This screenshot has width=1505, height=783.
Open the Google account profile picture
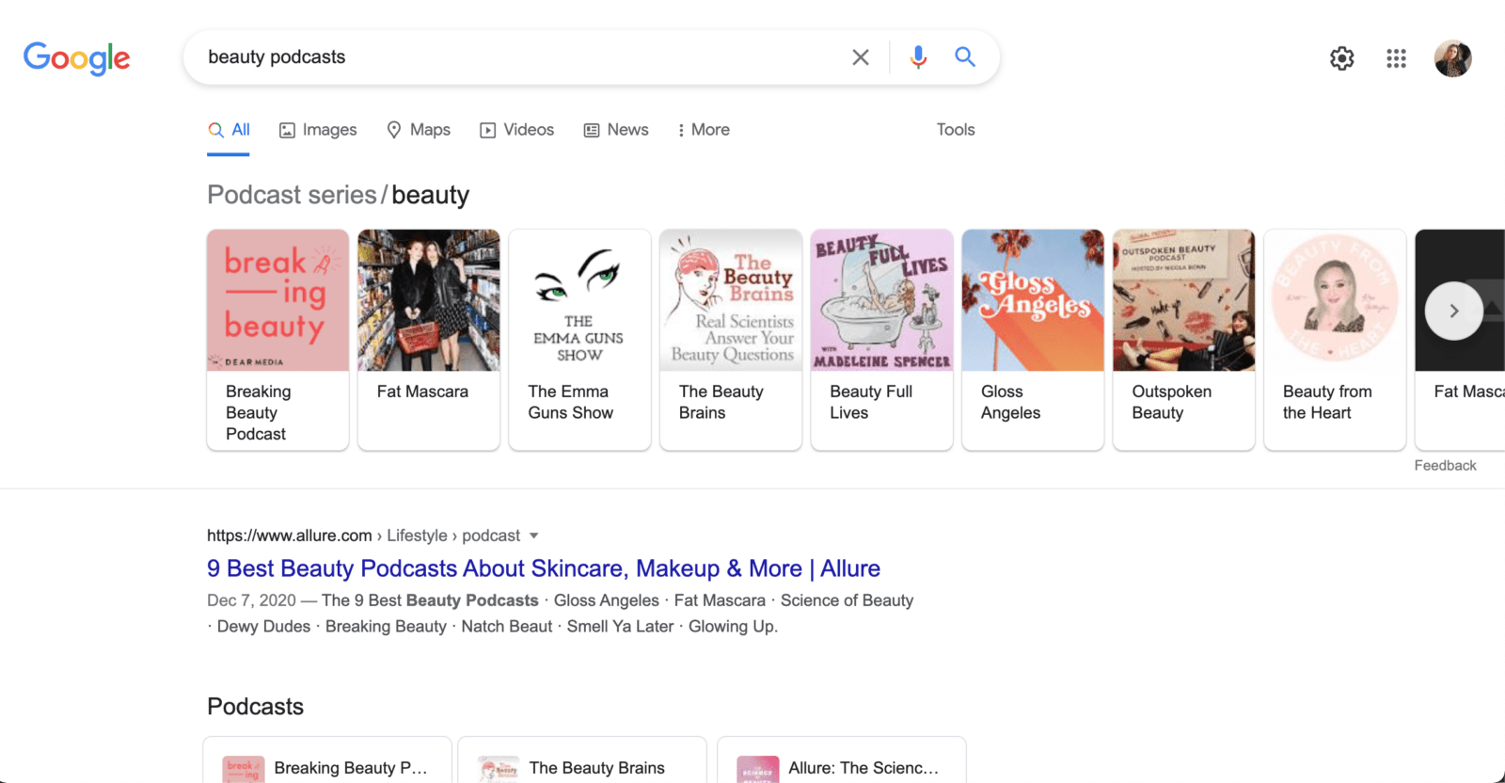[1453, 58]
